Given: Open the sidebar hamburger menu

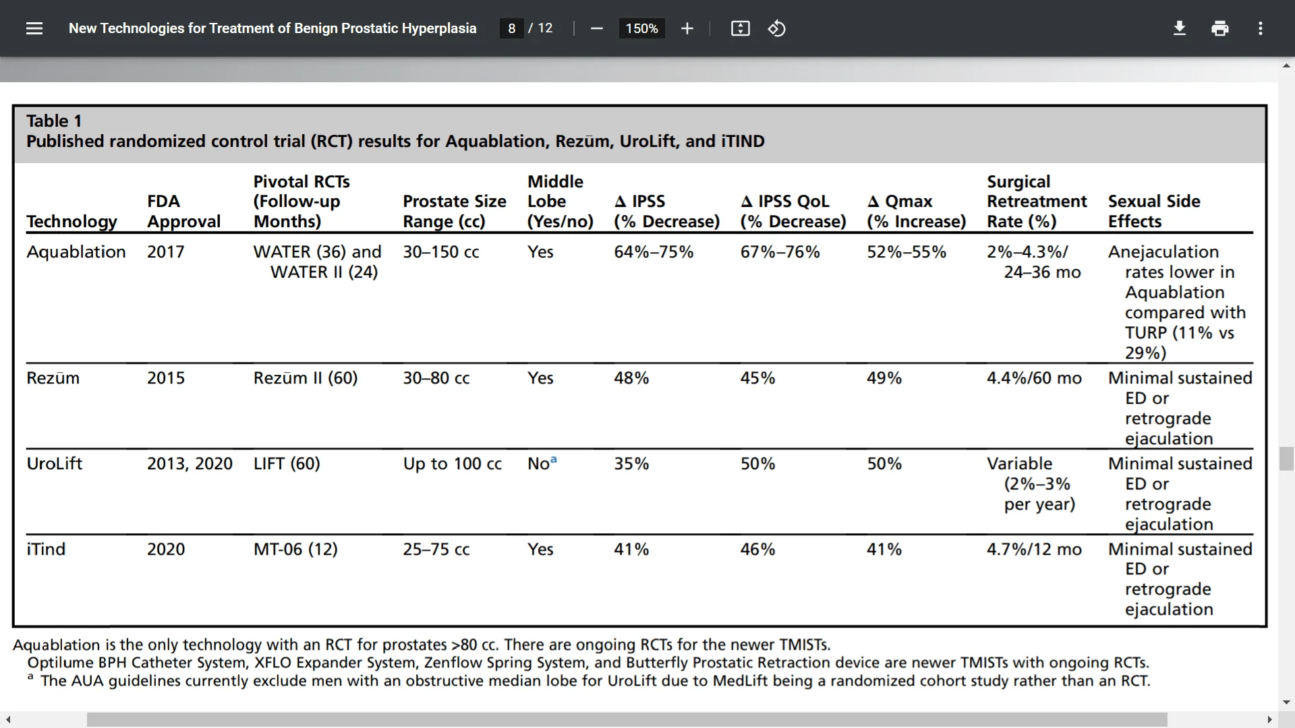Looking at the screenshot, I should point(34,28).
